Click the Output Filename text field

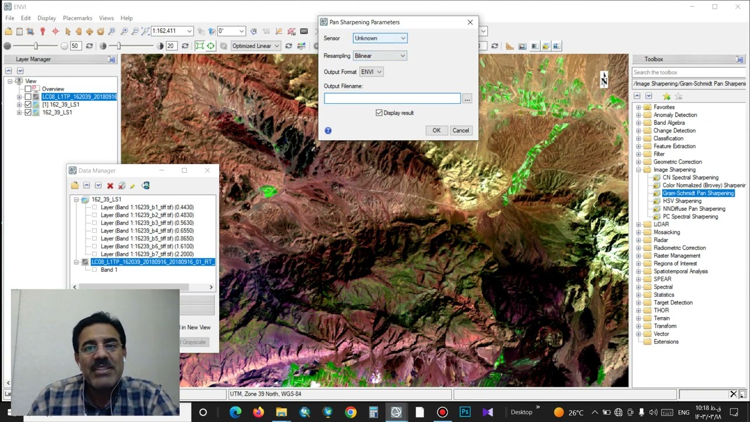(393, 99)
